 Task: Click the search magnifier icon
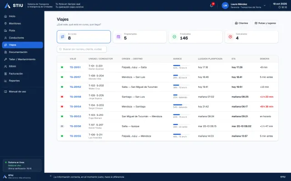[x=60, y=49]
